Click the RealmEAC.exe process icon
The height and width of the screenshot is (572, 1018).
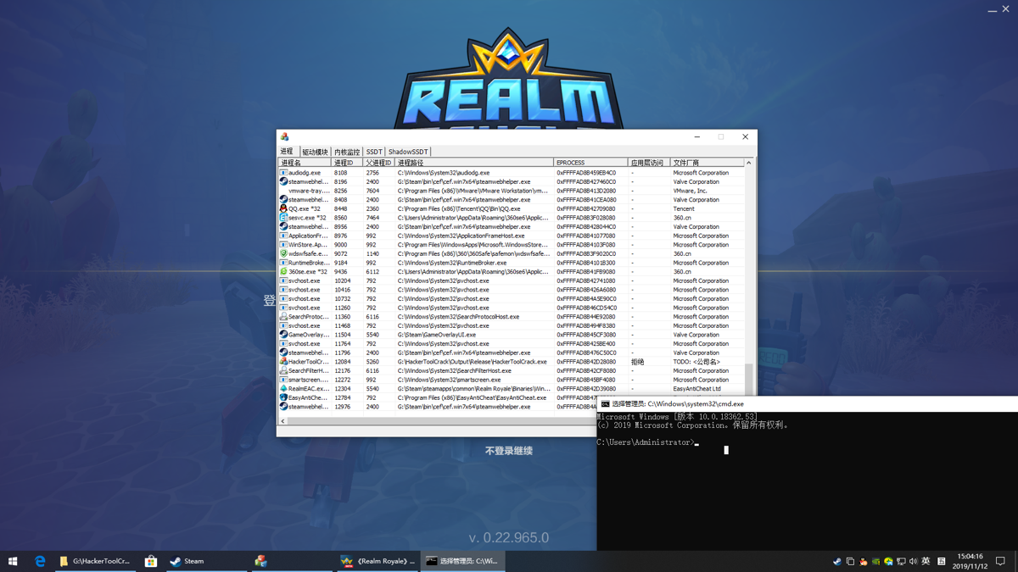(x=283, y=389)
